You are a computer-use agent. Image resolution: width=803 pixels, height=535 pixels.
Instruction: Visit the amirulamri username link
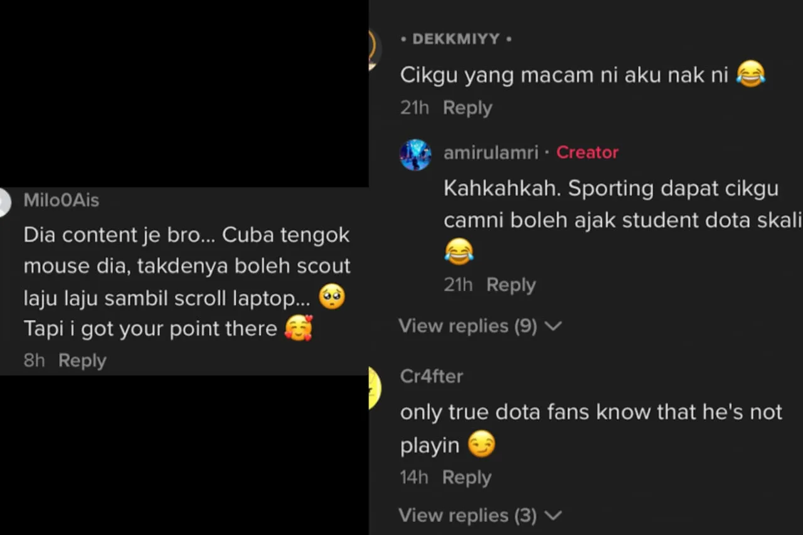(x=491, y=152)
